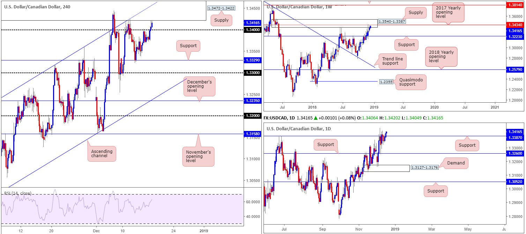This screenshot has width=526, height=234.
Task: Select the 1.32230 weekly support price tag
Action: 515,36
